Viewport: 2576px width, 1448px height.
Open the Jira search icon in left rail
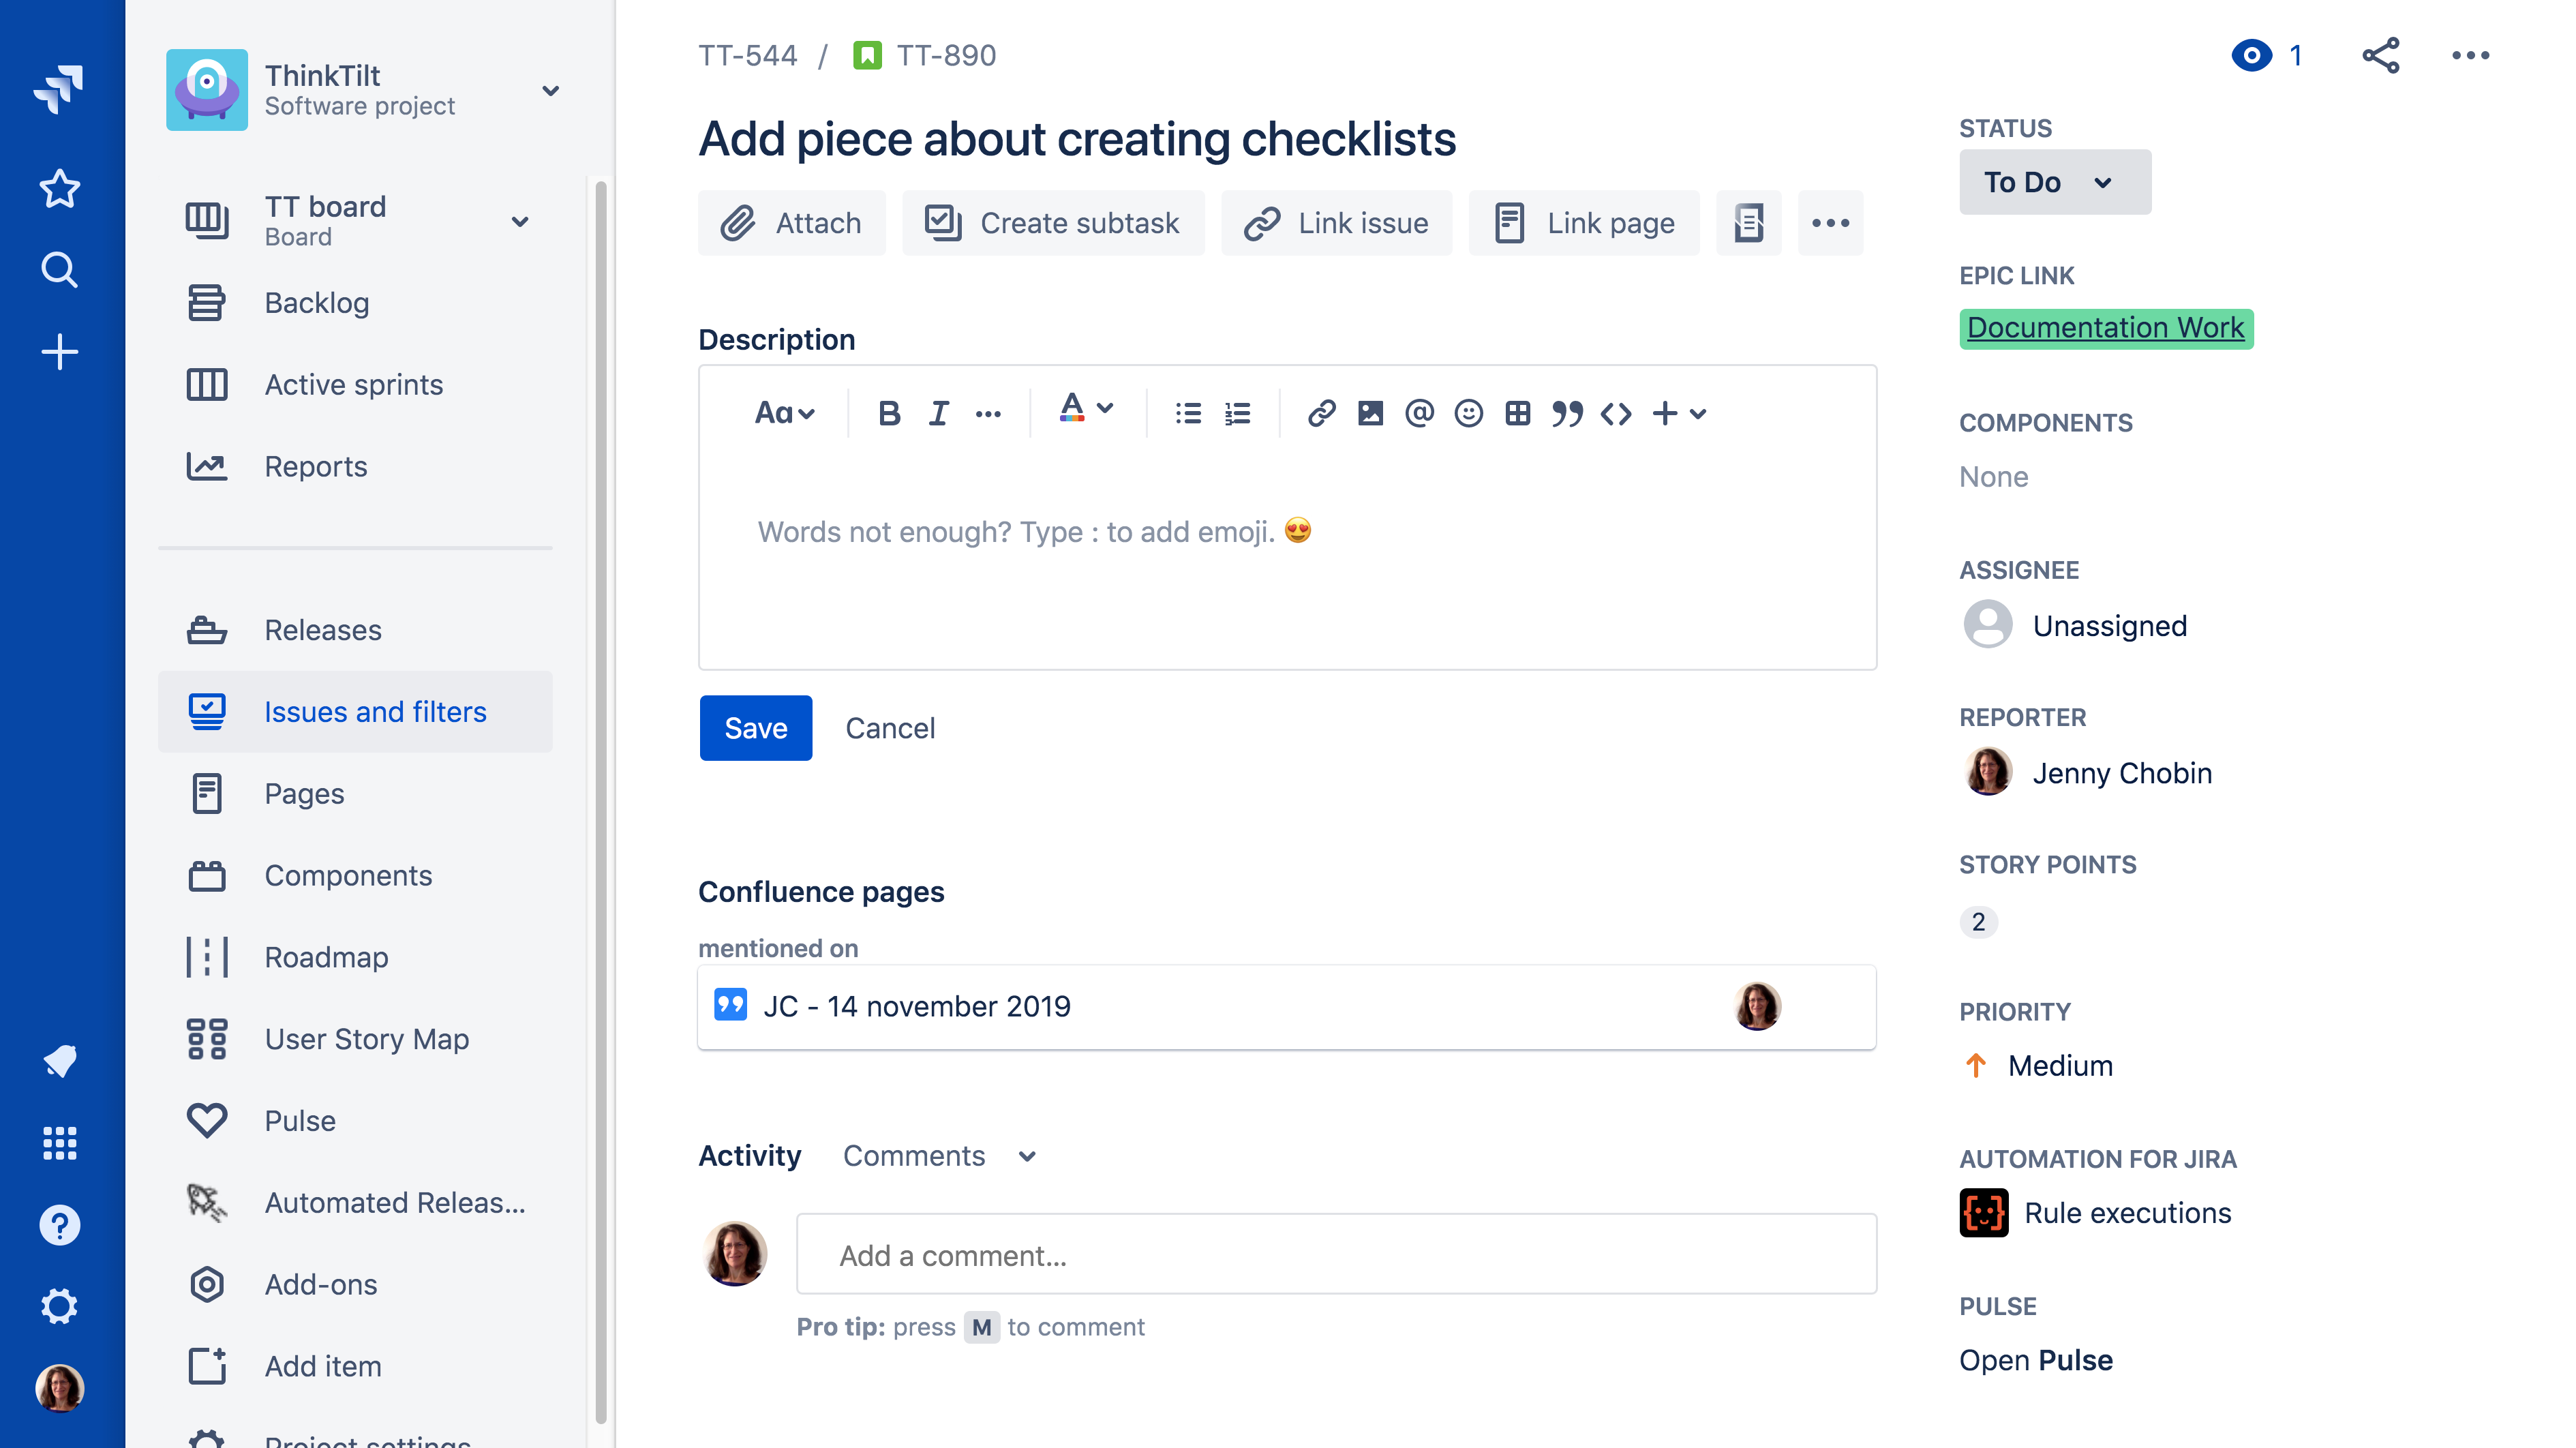(x=60, y=270)
